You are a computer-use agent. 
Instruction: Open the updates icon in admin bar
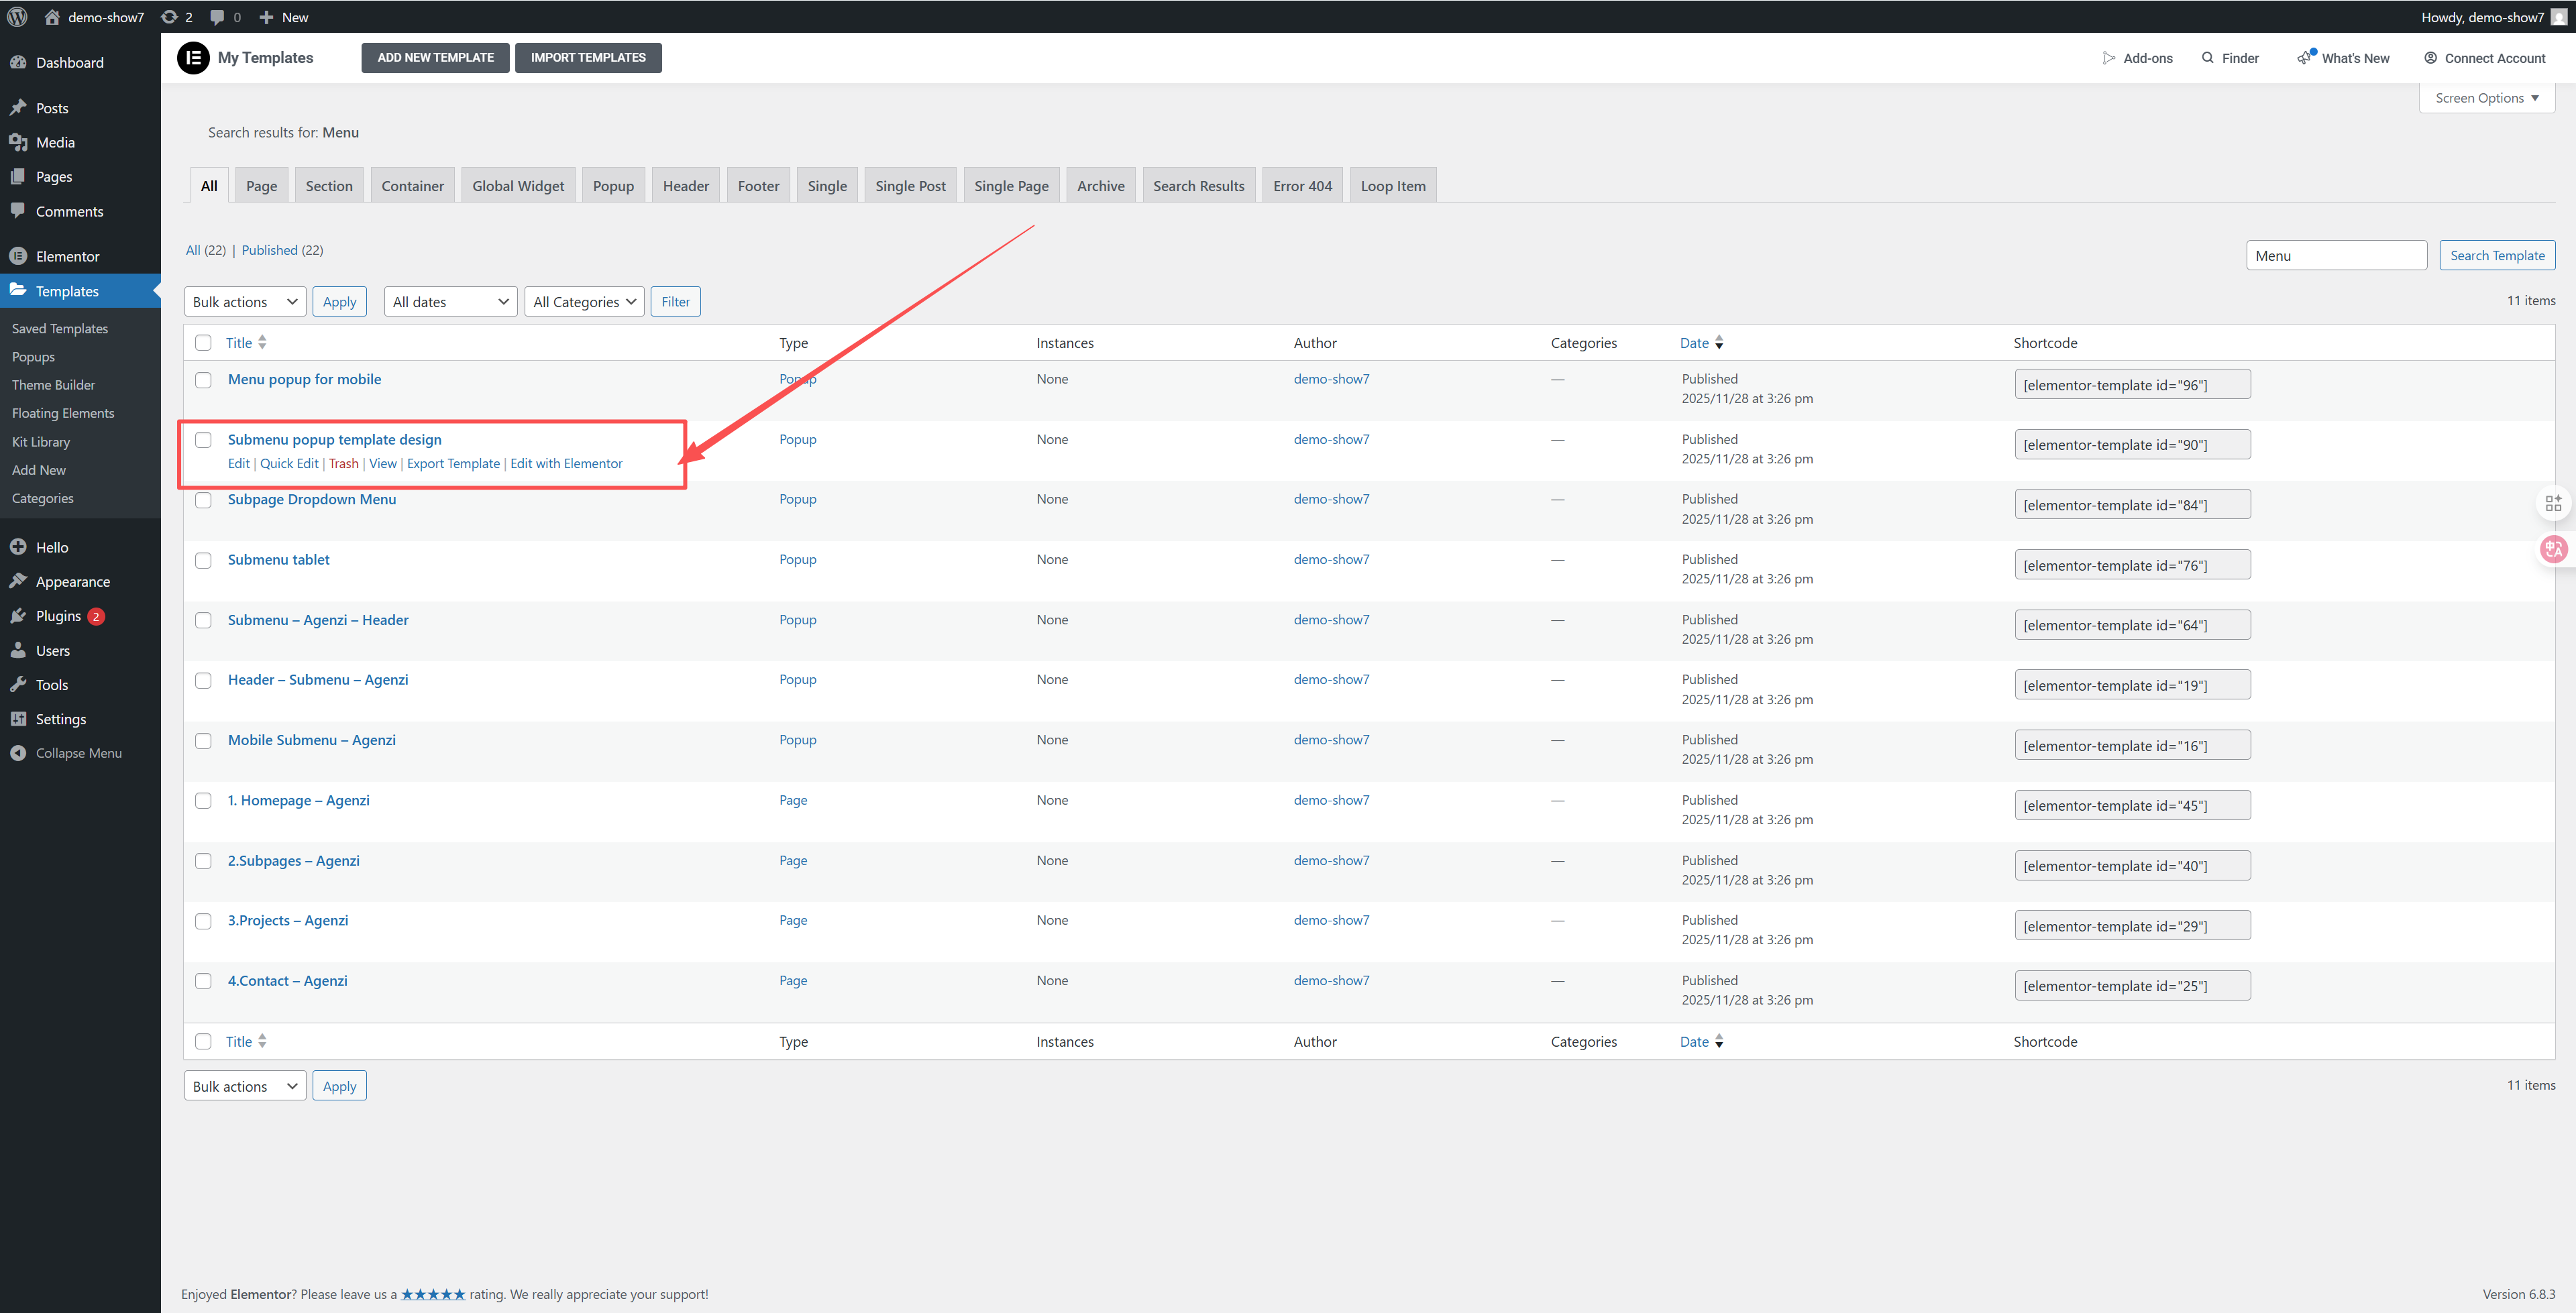[x=169, y=17]
